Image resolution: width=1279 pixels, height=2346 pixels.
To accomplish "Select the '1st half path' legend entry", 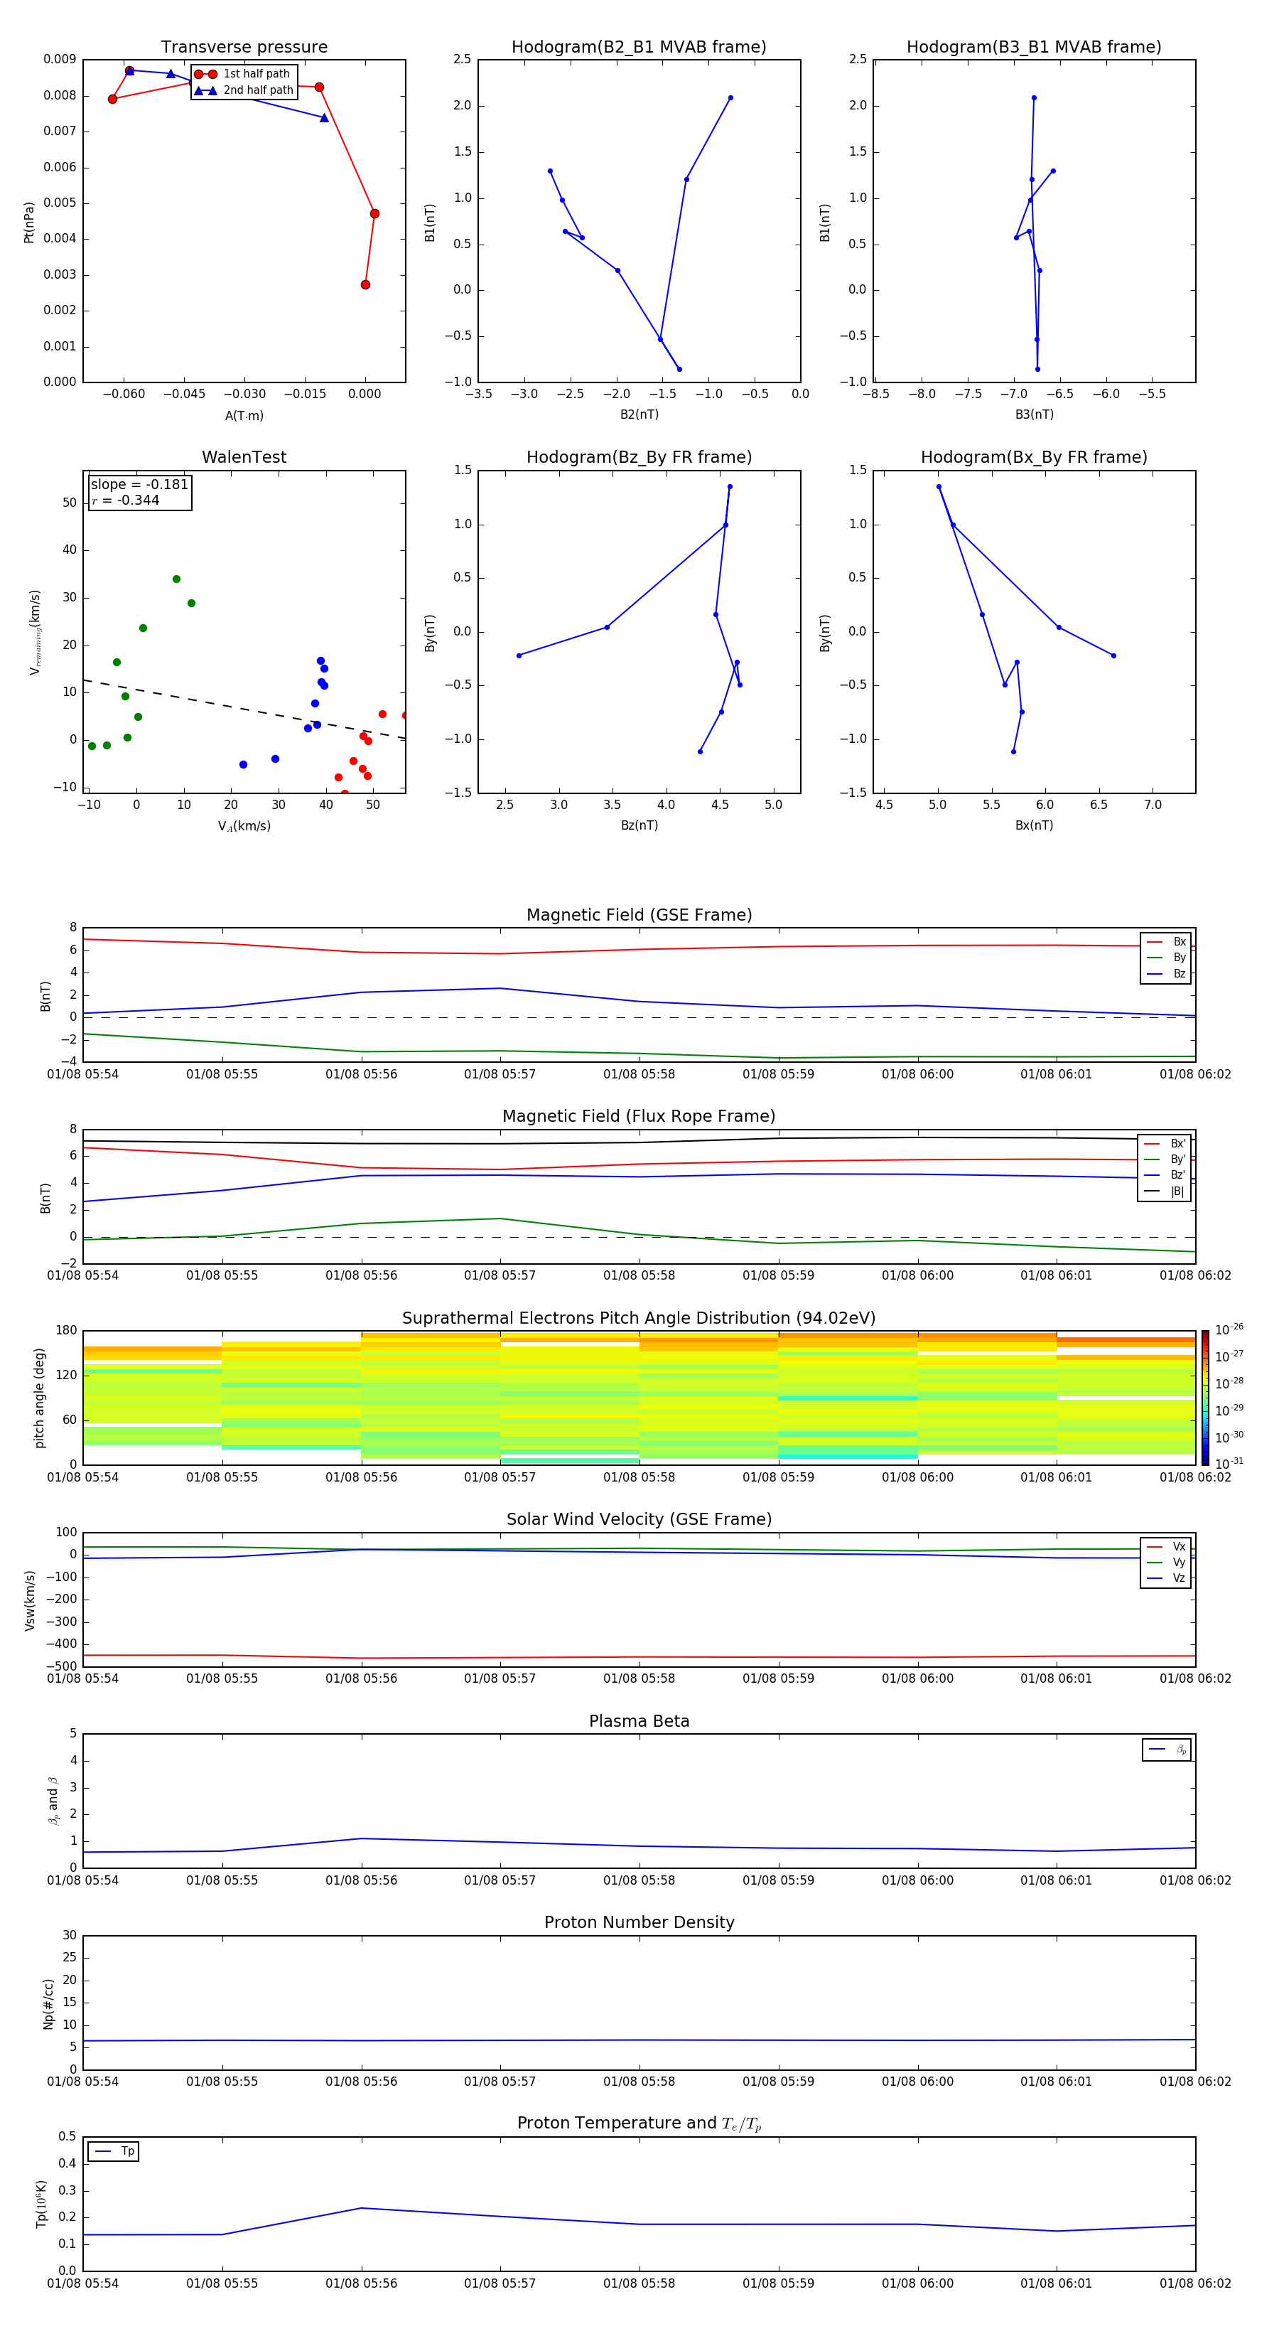I will (x=243, y=74).
